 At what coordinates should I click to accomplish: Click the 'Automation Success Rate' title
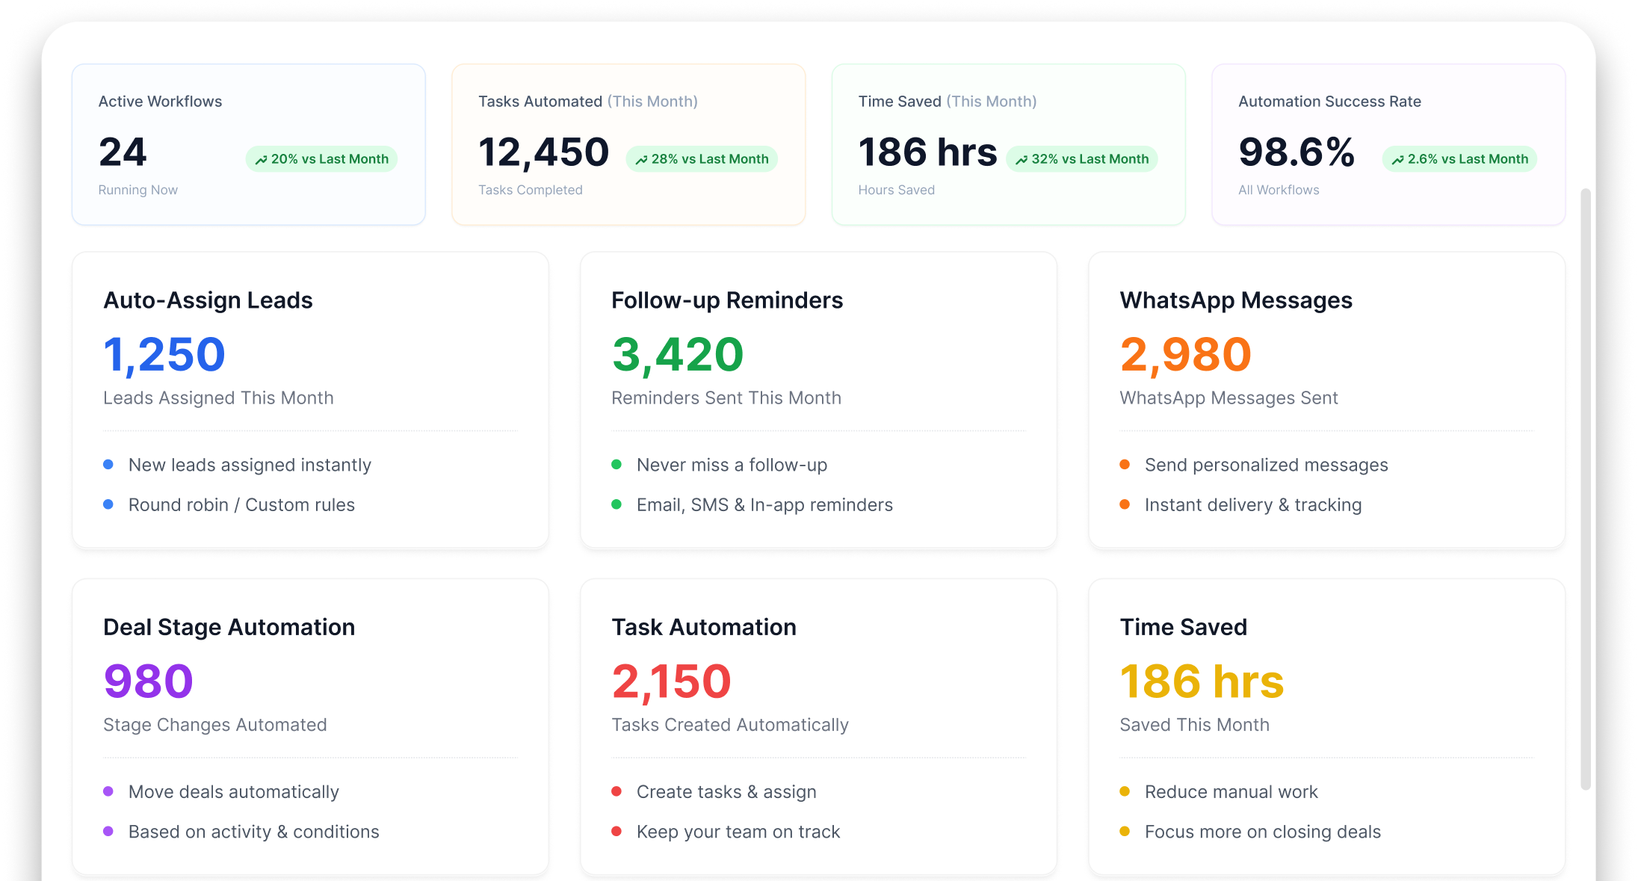(1329, 102)
